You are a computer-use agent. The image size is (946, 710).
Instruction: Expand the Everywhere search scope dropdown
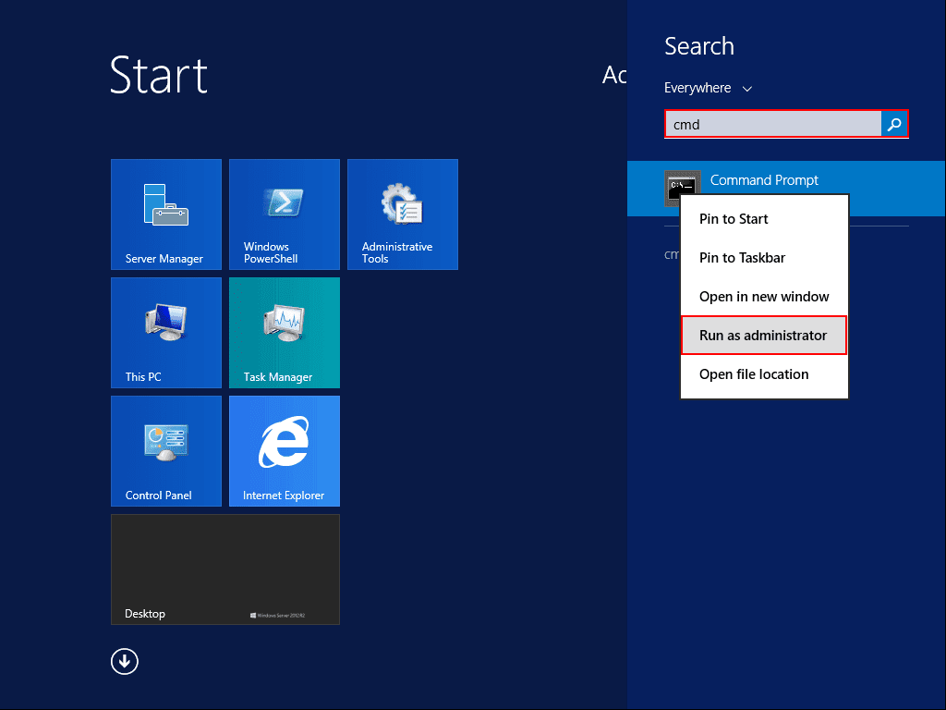(708, 88)
